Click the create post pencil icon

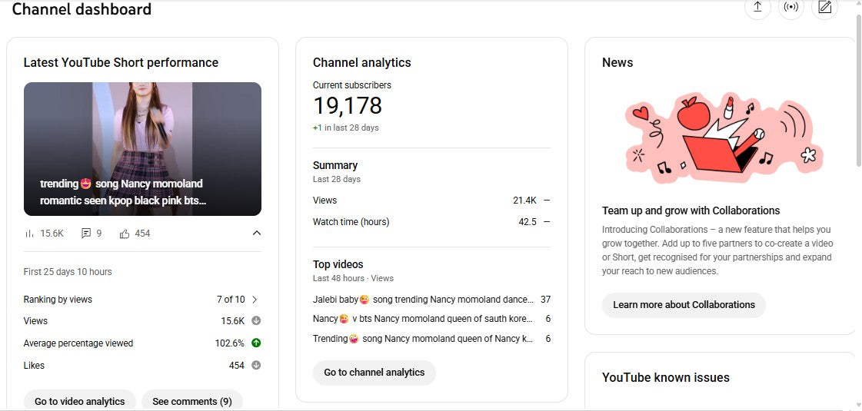pyautogui.click(x=824, y=7)
